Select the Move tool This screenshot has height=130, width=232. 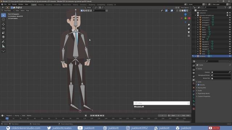point(3,24)
